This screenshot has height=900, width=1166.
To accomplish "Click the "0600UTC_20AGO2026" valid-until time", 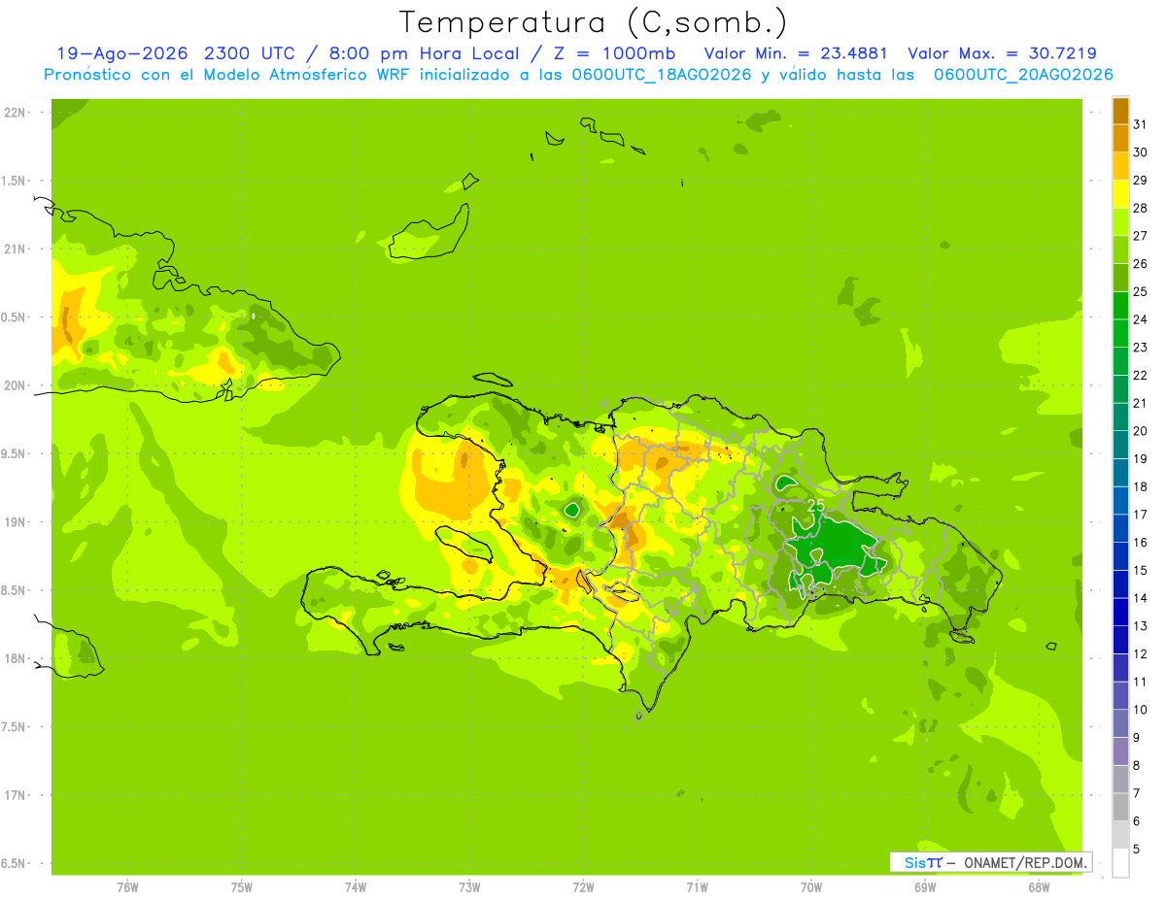I will (x=1023, y=75).
